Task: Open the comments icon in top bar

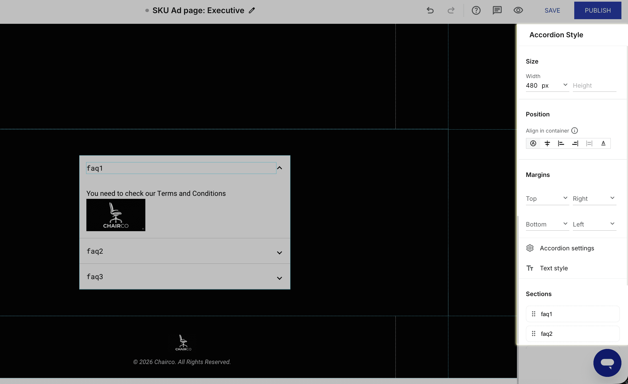Action: pyautogui.click(x=497, y=10)
